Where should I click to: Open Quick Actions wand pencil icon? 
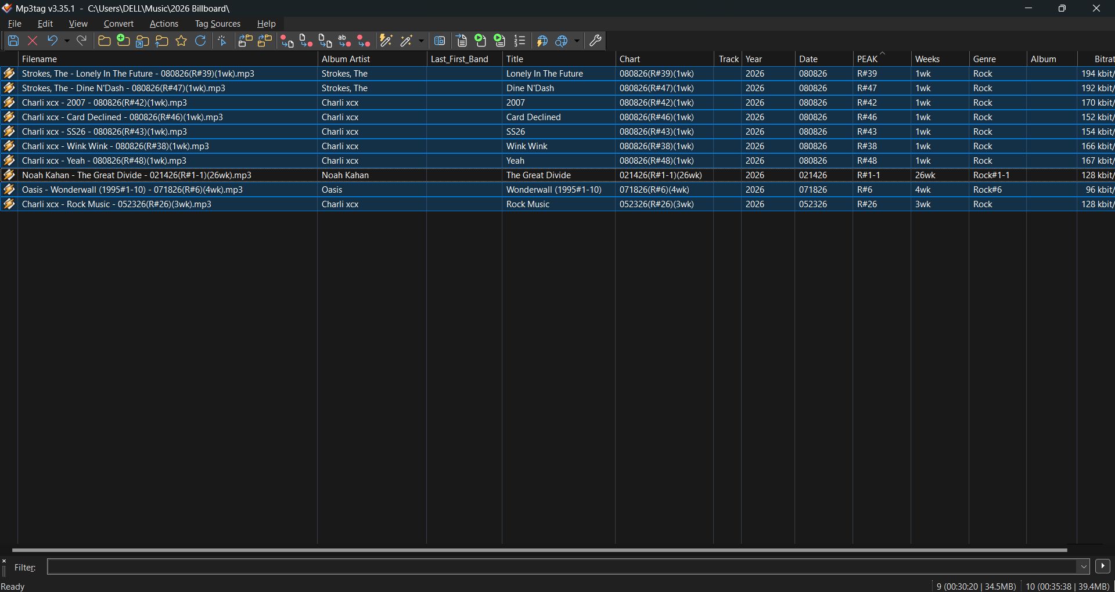406,41
